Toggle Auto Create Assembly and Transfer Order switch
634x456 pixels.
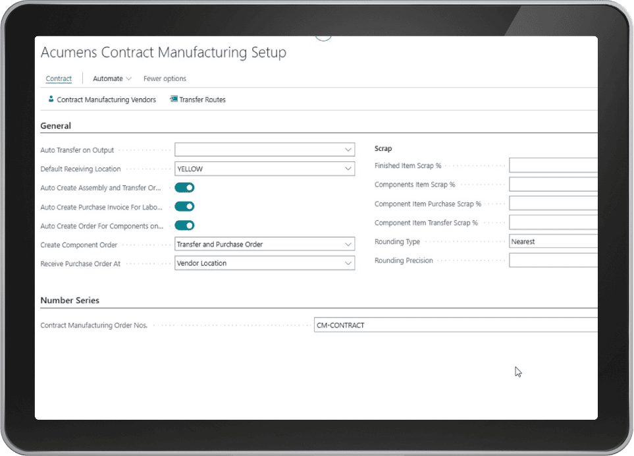(184, 187)
